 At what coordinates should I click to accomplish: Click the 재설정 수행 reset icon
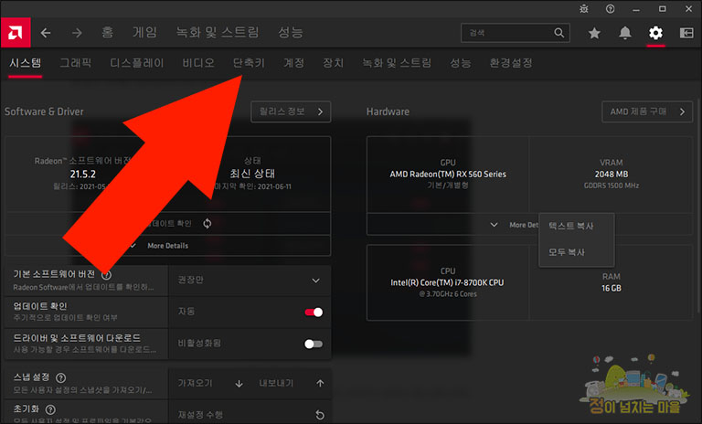pyautogui.click(x=320, y=415)
